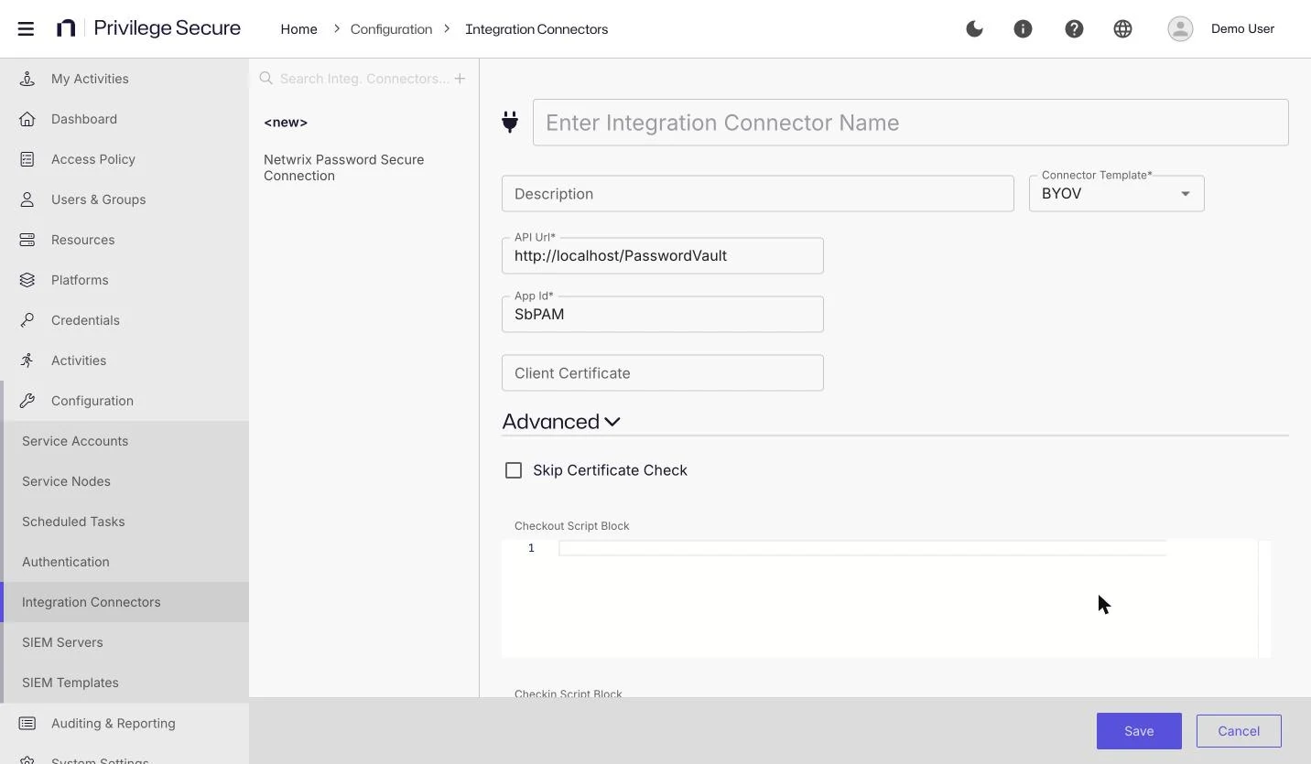Viewport: 1311px width, 764px height.
Task: Open Service Nodes in sidebar
Action: point(125,481)
